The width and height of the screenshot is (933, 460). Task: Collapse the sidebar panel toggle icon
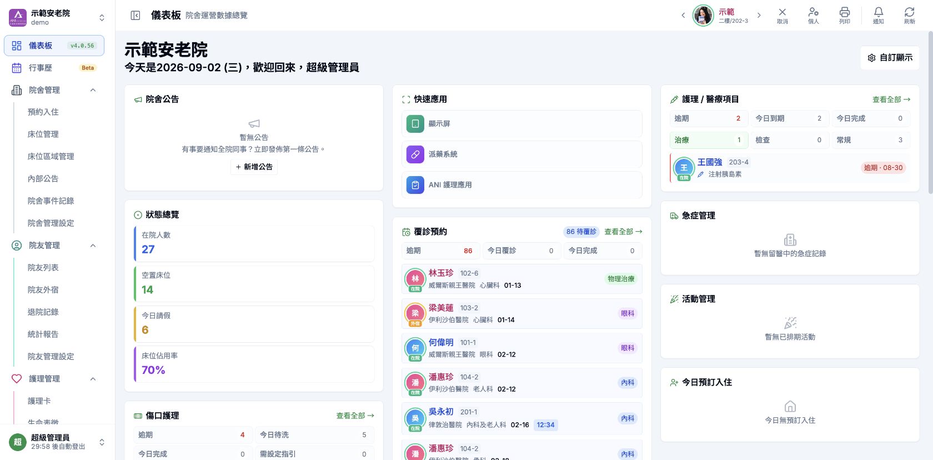(x=135, y=16)
